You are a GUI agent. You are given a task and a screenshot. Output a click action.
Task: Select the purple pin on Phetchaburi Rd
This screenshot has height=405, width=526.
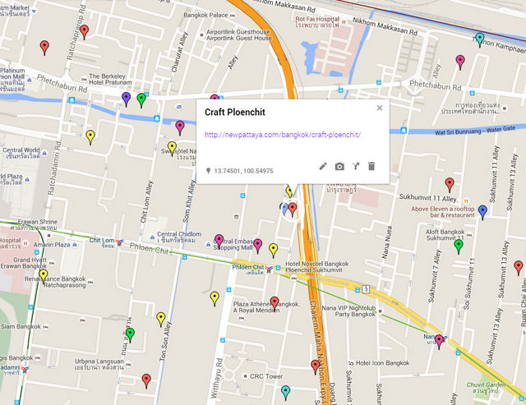[126, 99]
